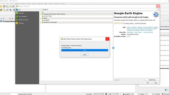Open the code repository link
Screen dimensions: 169x95
pyautogui.click(x=148, y=32)
